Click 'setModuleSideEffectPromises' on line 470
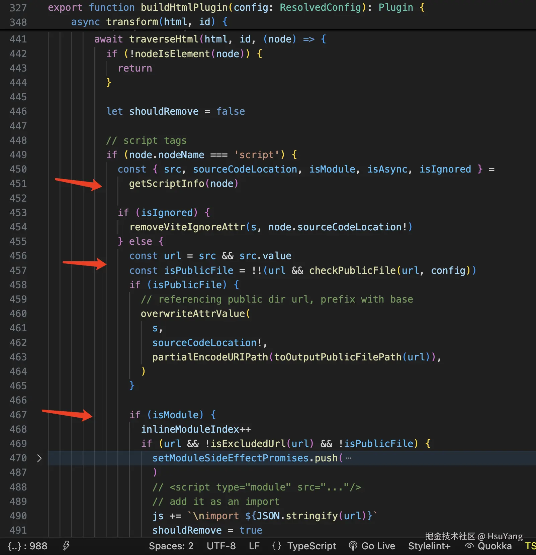 pyautogui.click(x=231, y=458)
